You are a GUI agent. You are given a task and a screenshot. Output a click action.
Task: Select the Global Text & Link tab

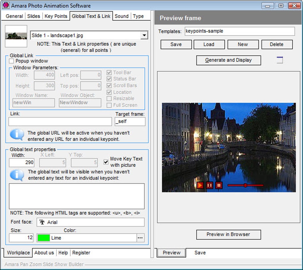pyautogui.click(x=91, y=16)
